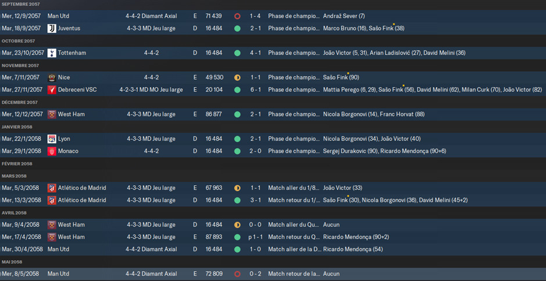Screen dimensions: 546x281
Task: Click the red loss indicator for 12/9/2057
Action: click(237, 16)
